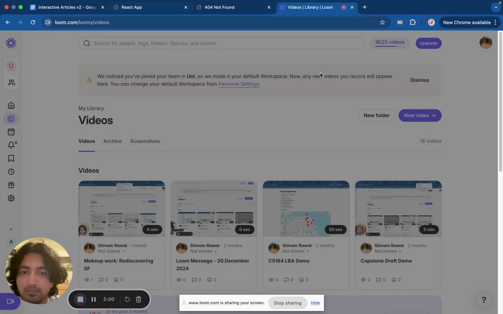Image resolution: width=503 pixels, height=314 pixels.
Task: Switch to the Archive tab
Action: coord(112,141)
